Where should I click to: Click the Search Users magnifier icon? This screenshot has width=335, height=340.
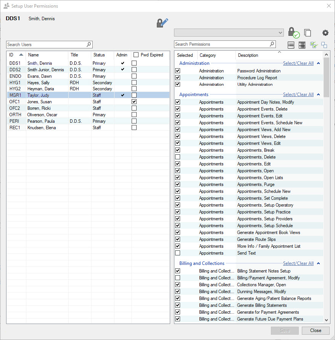[x=89, y=45]
